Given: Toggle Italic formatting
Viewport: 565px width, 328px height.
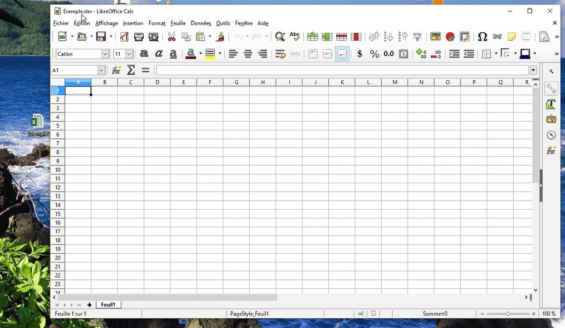Looking at the screenshot, I should 159,54.
